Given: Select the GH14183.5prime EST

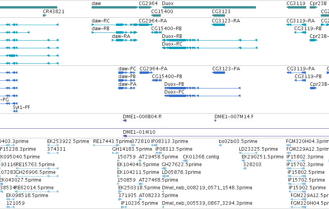Looking at the screenshot, I should [116, 153].
